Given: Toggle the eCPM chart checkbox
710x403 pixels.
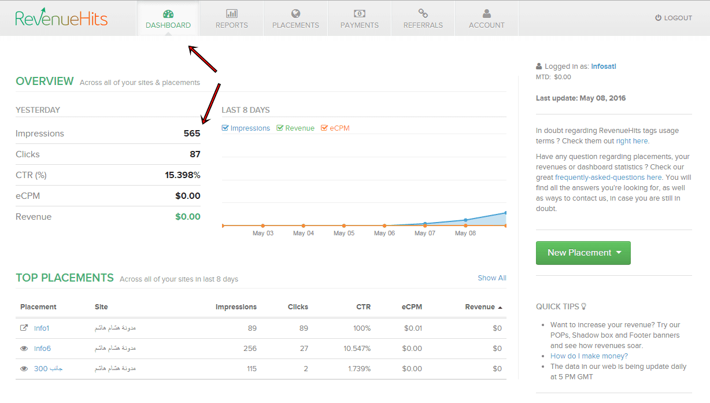Looking at the screenshot, I should click(x=324, y=128).
